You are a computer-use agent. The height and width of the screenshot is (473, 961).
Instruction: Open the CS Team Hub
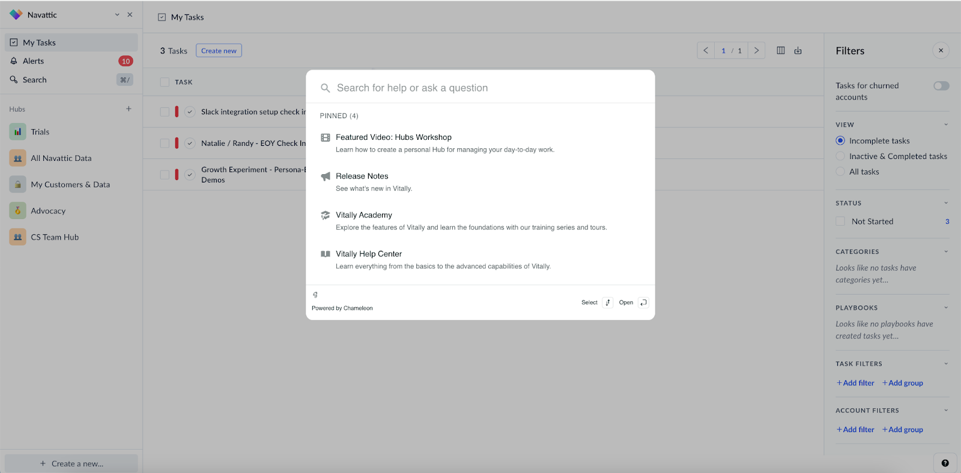pos(71,237)
